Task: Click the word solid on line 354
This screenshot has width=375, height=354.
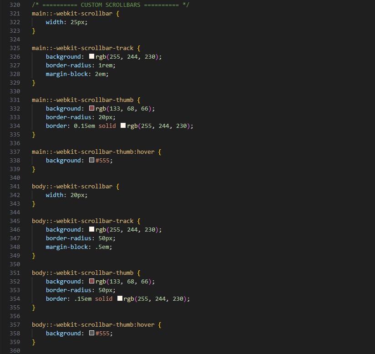Action: tap(104, 299)
